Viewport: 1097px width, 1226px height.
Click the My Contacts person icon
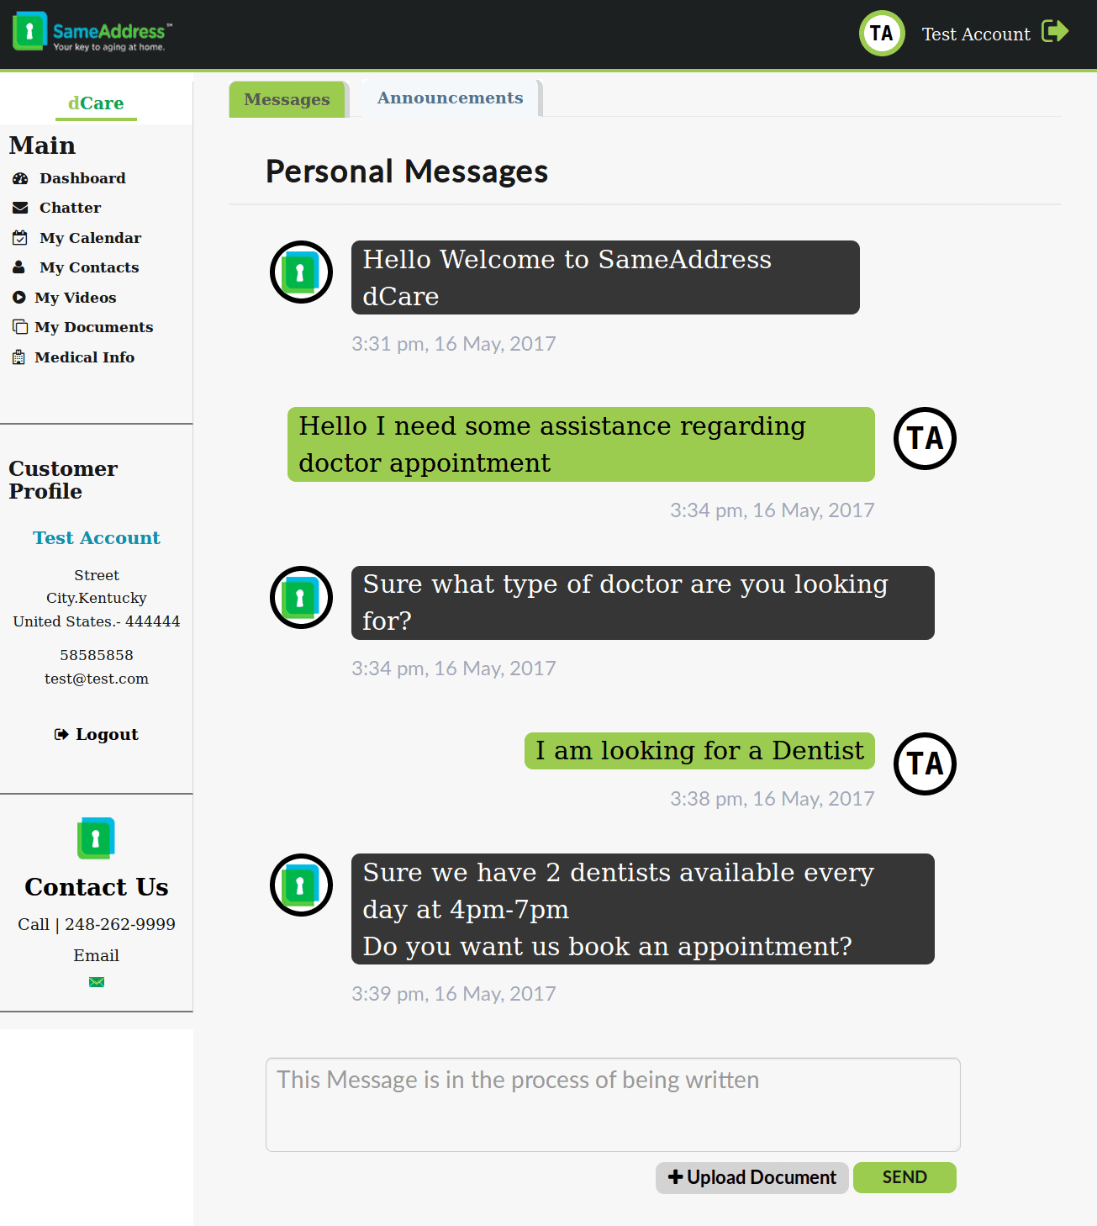(19, 267)
